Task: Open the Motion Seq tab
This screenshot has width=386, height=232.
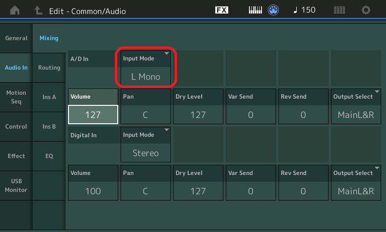Action: (16, 97)
